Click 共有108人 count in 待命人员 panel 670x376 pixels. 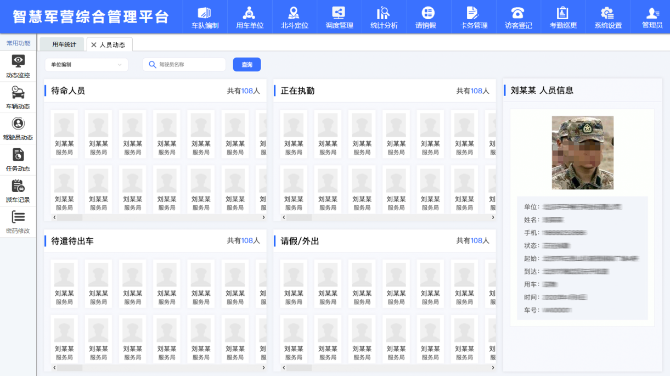point(244,91)
